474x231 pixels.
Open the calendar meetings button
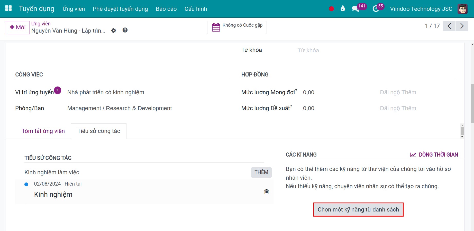coord(237,27)
